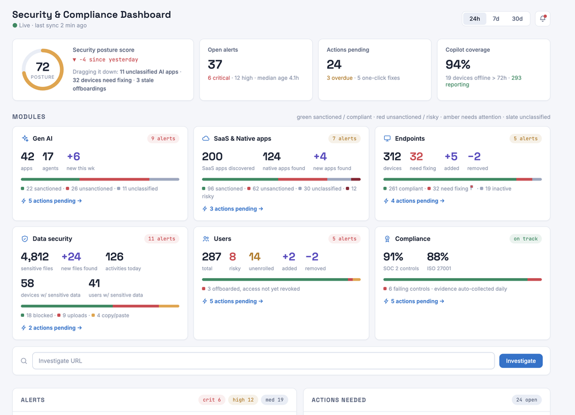Click the lightning icon in SaaS actions pending
575x415 pixels.
coord(205,209)
